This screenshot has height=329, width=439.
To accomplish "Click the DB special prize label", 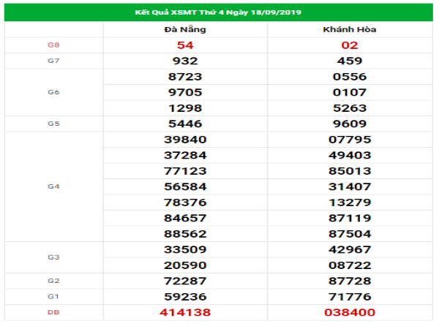I will coord(53,312).
